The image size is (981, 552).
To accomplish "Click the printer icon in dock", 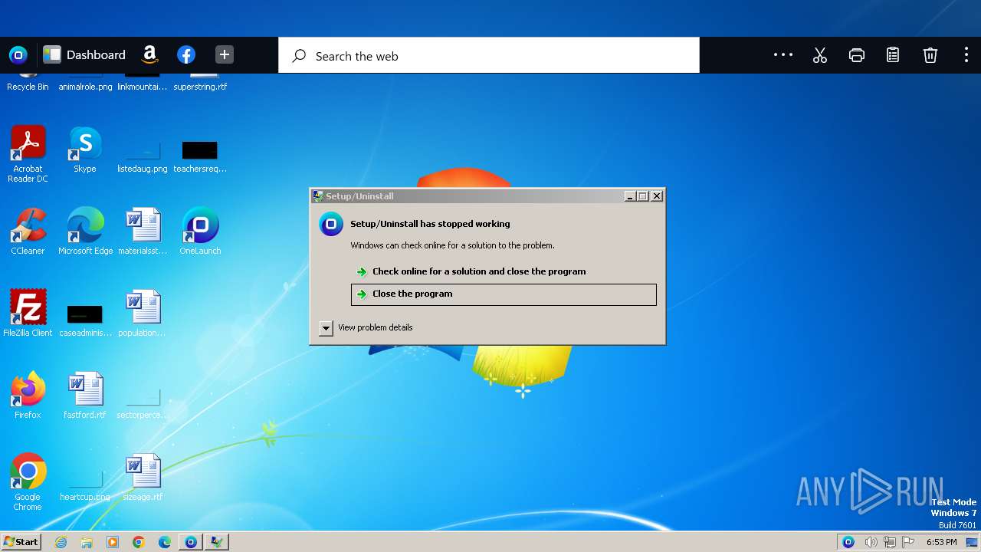I will pyautogui.click(x=857, y=55).
